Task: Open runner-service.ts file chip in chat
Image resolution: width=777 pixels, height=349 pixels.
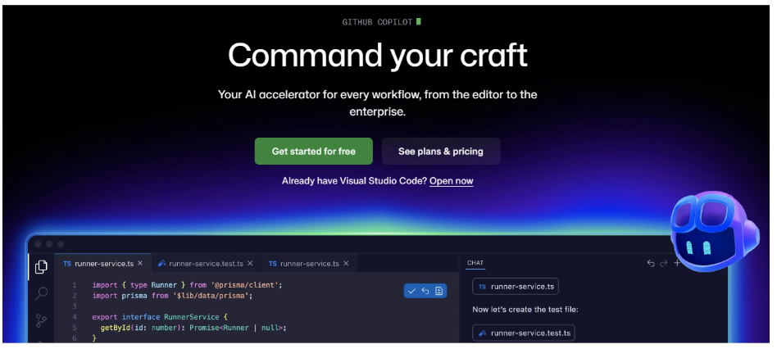Action: (x=516, y=287)
